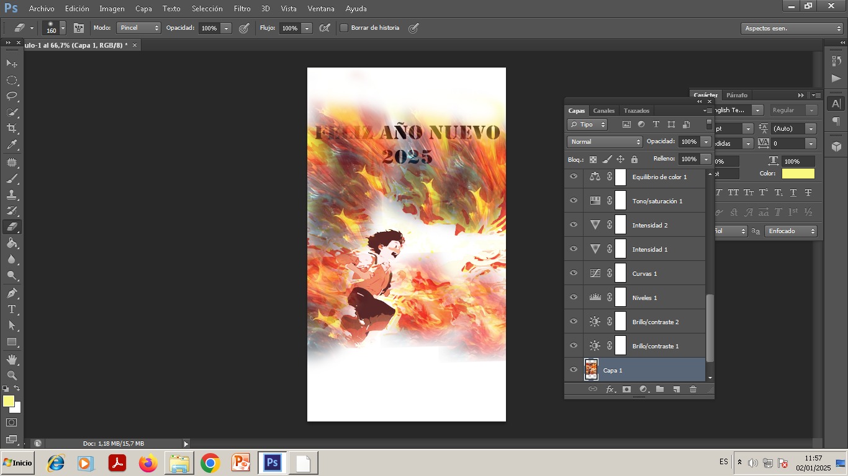Open Google Chrome from the taskbar
The width and height of the screenshot is (848, 476).
210,463
